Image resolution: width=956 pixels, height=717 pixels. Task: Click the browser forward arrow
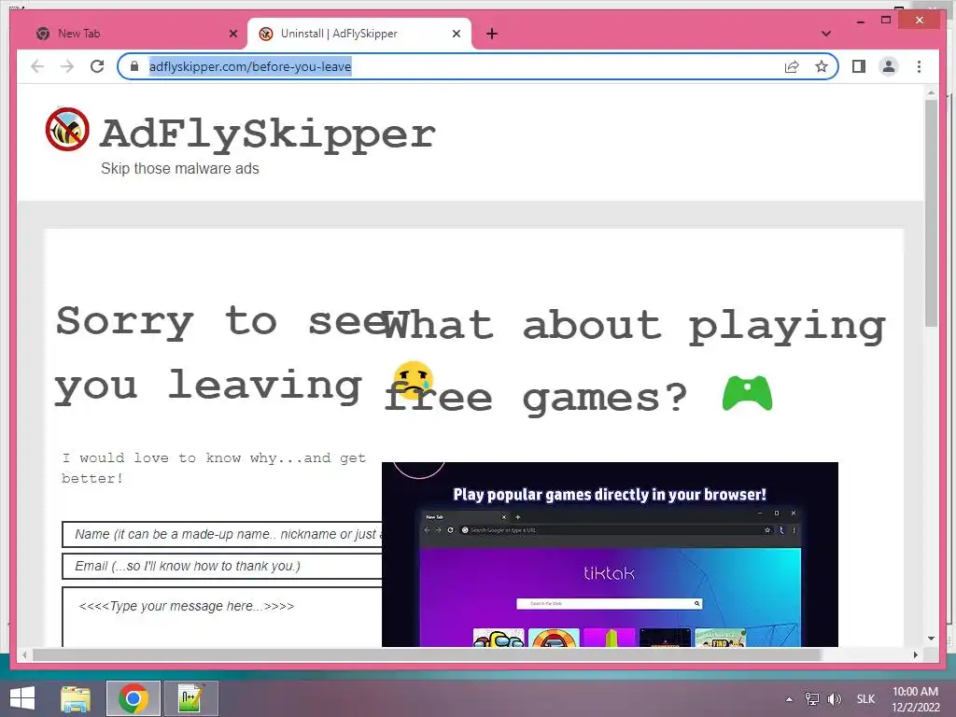point(67,66)
